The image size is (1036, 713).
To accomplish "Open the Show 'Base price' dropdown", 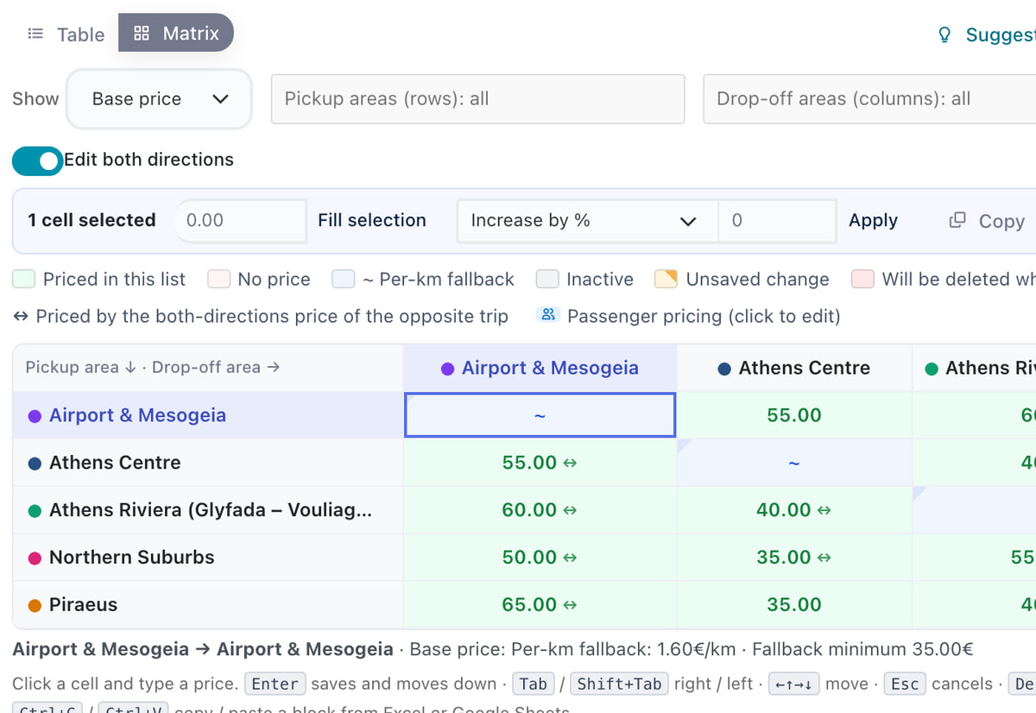I will (160, 99).
